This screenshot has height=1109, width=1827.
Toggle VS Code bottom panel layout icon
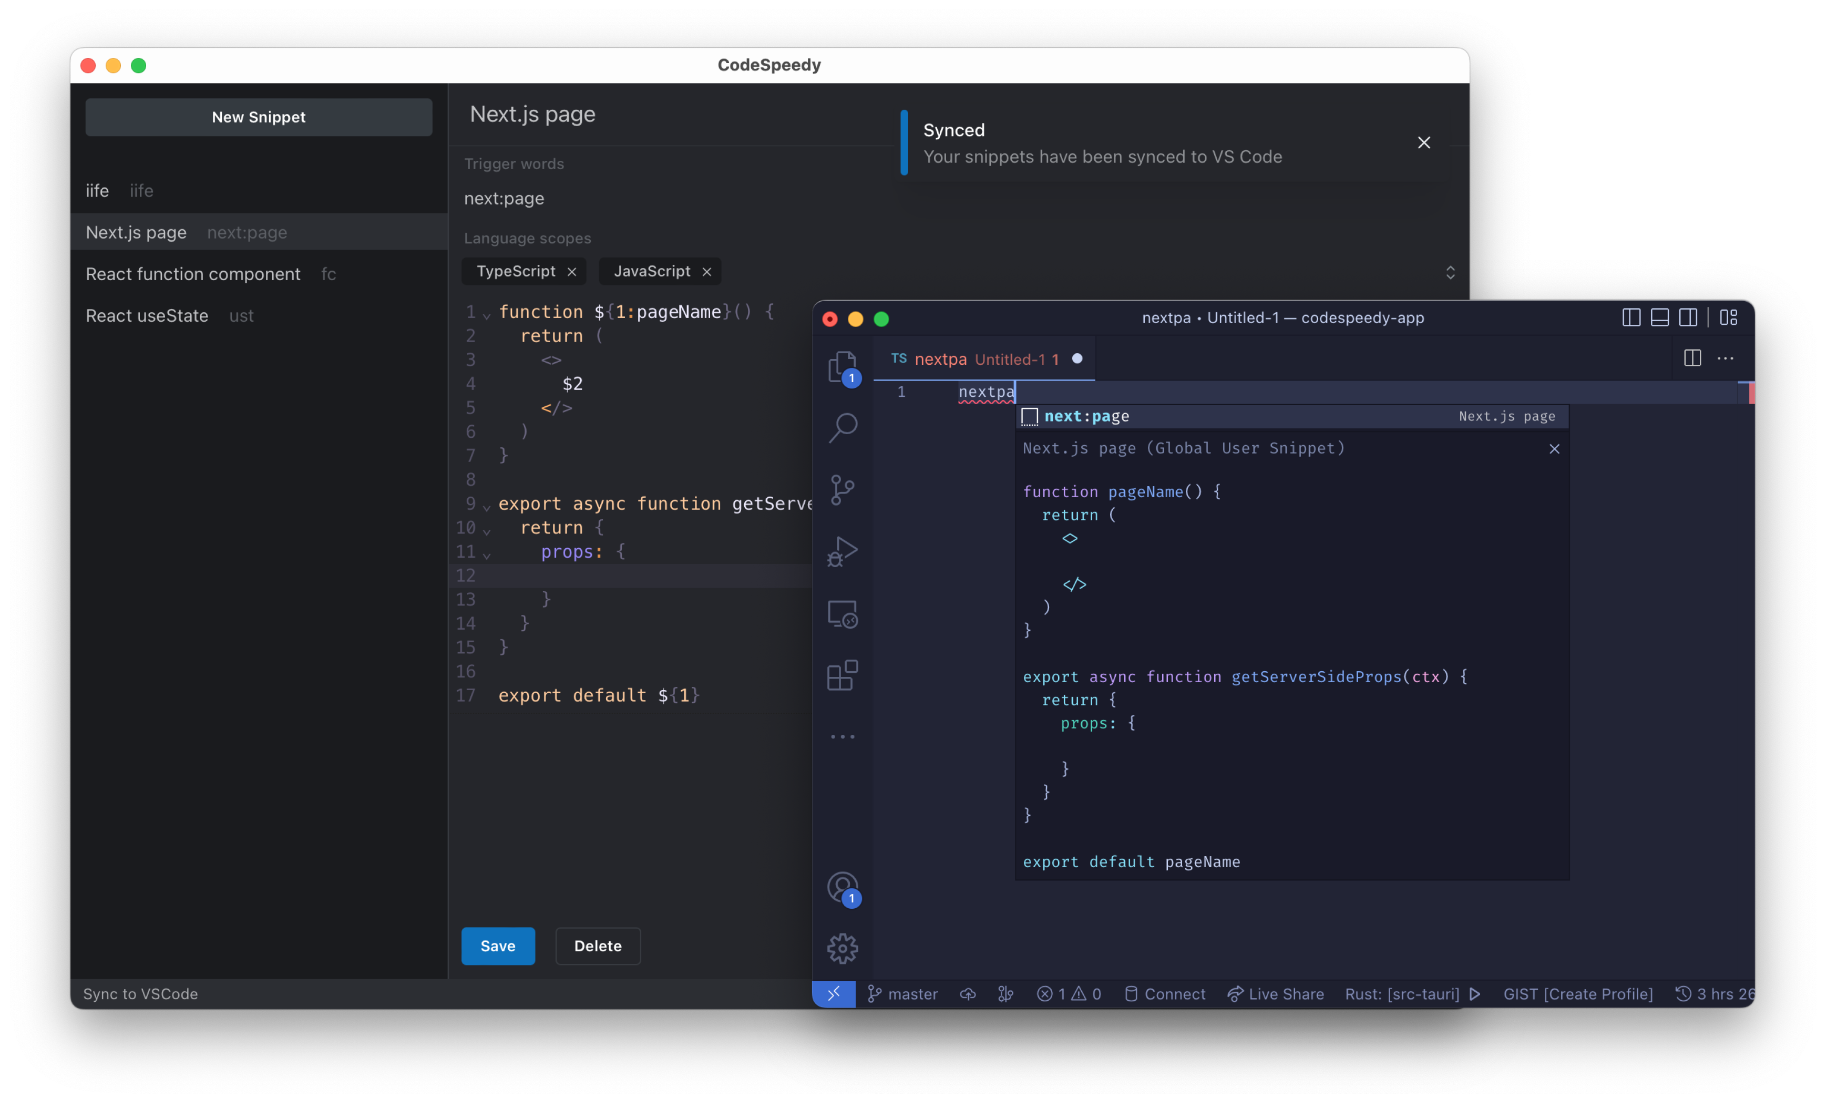click(1659, 317)
